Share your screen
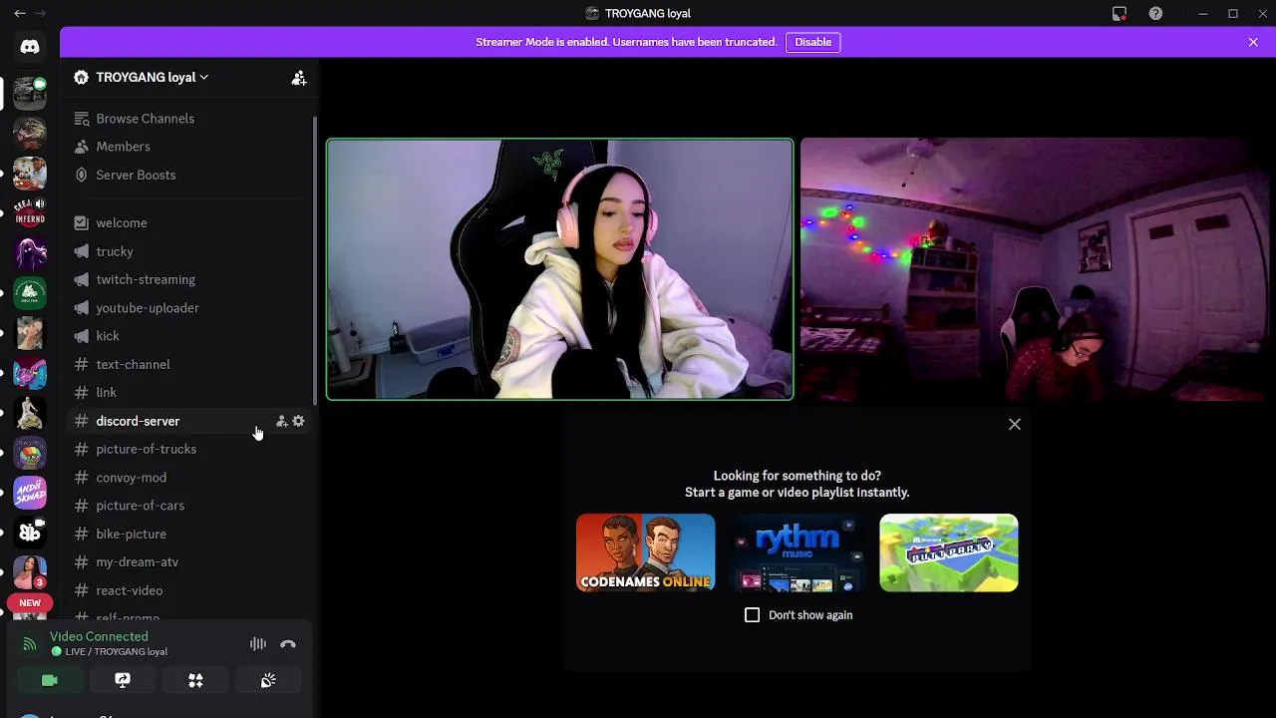The height and width of the screenshot is (718, 1276). click(123, 680)
